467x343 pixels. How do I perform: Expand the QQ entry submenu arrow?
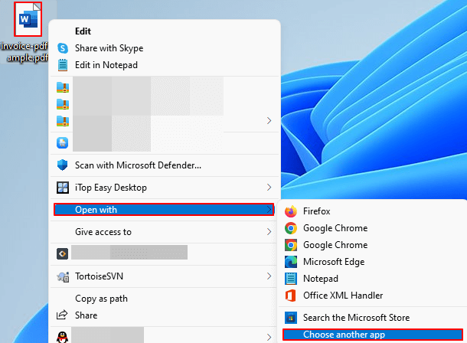point(269,337)
